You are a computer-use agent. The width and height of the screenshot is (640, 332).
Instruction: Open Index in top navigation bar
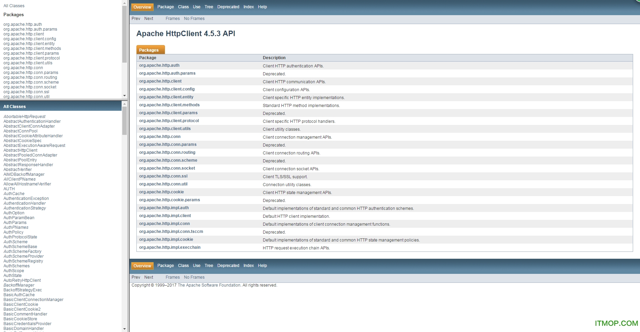[x=249, y=7]
